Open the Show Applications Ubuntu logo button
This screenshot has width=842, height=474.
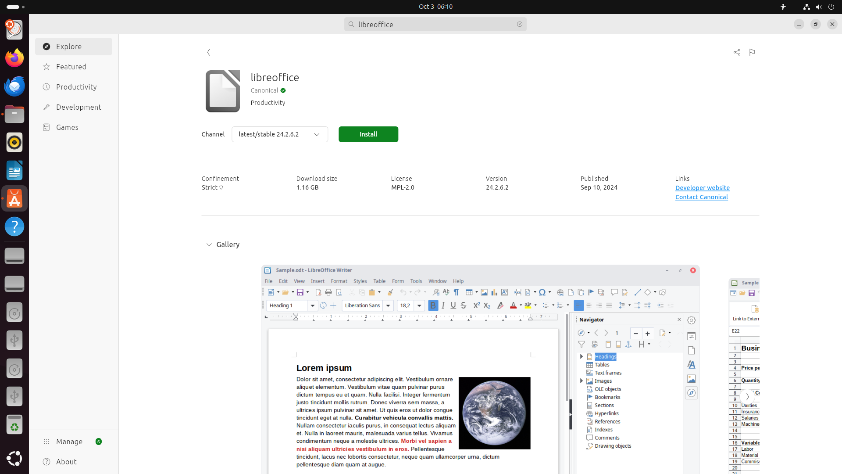[14, 458]
